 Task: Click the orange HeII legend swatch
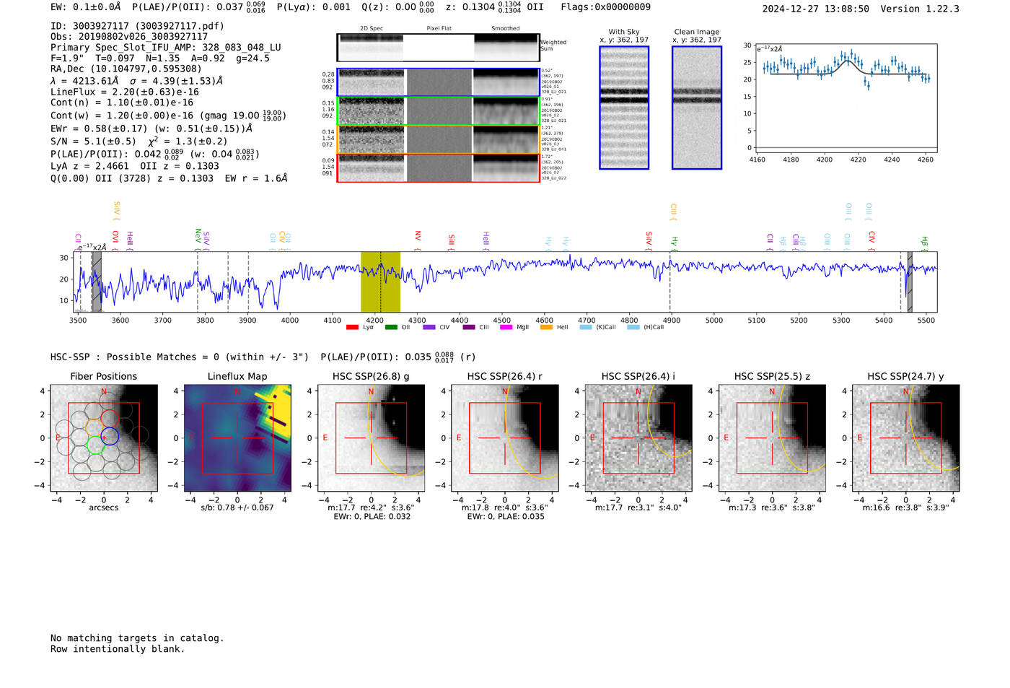click(x=546, y=328)
